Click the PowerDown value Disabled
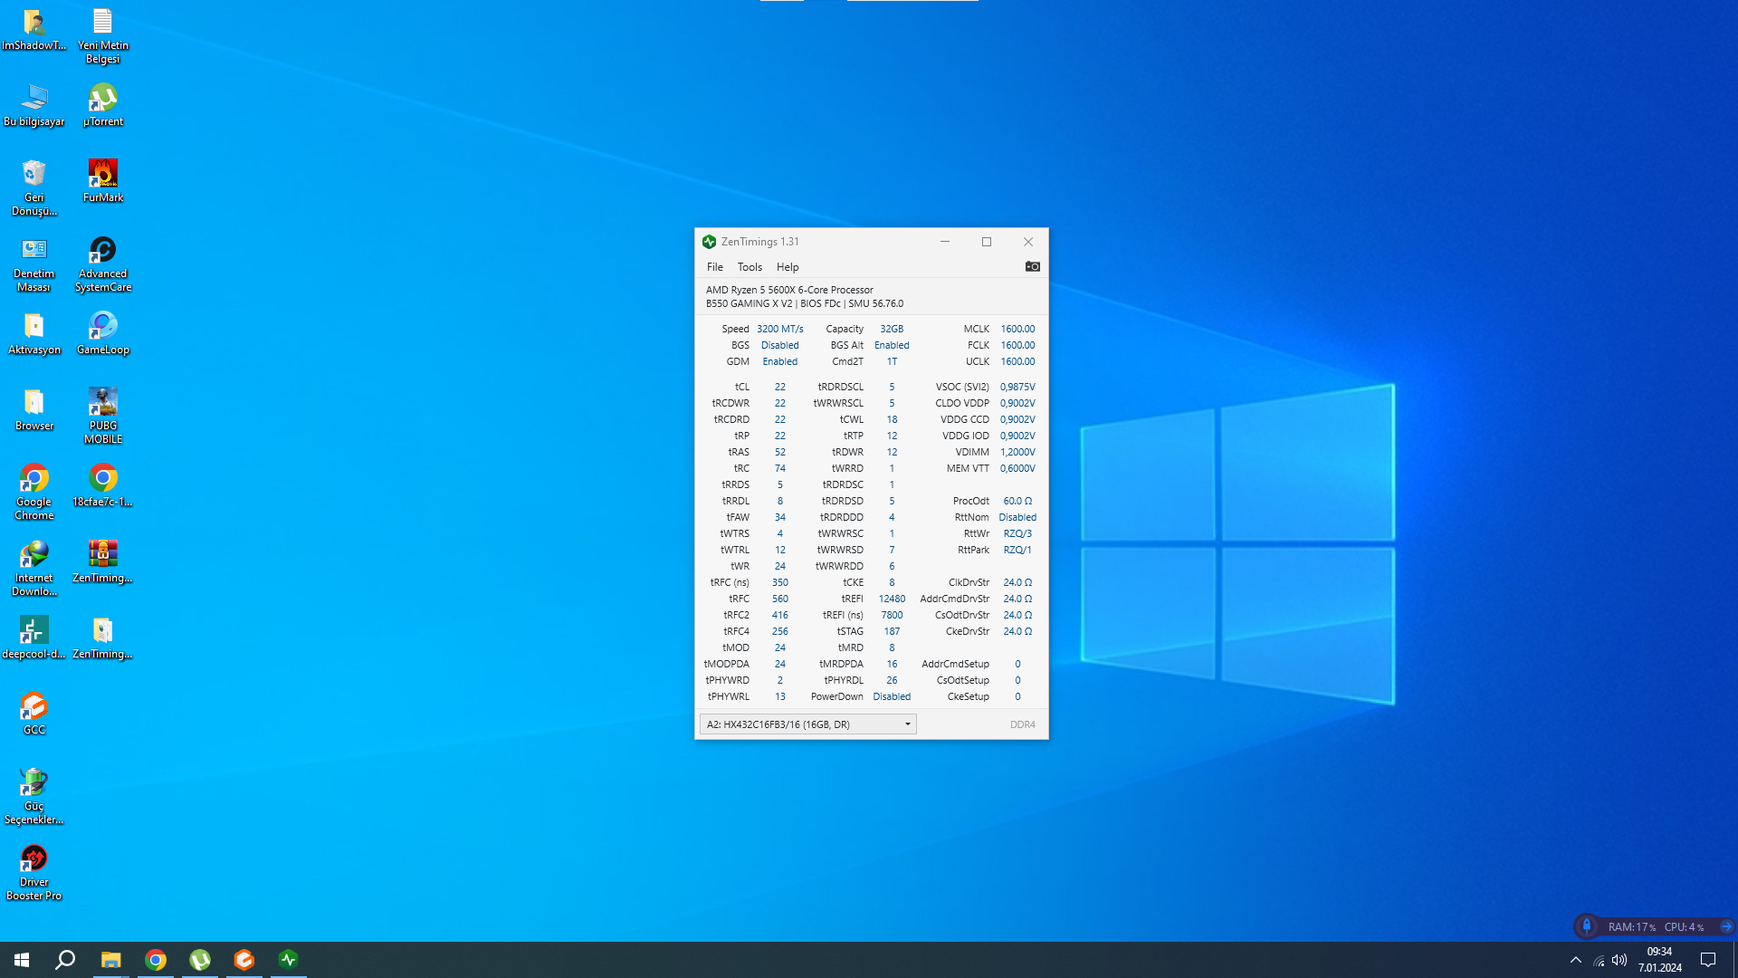Image resolution: width=1738 pixels, height=978 pixels. point(892,696)
